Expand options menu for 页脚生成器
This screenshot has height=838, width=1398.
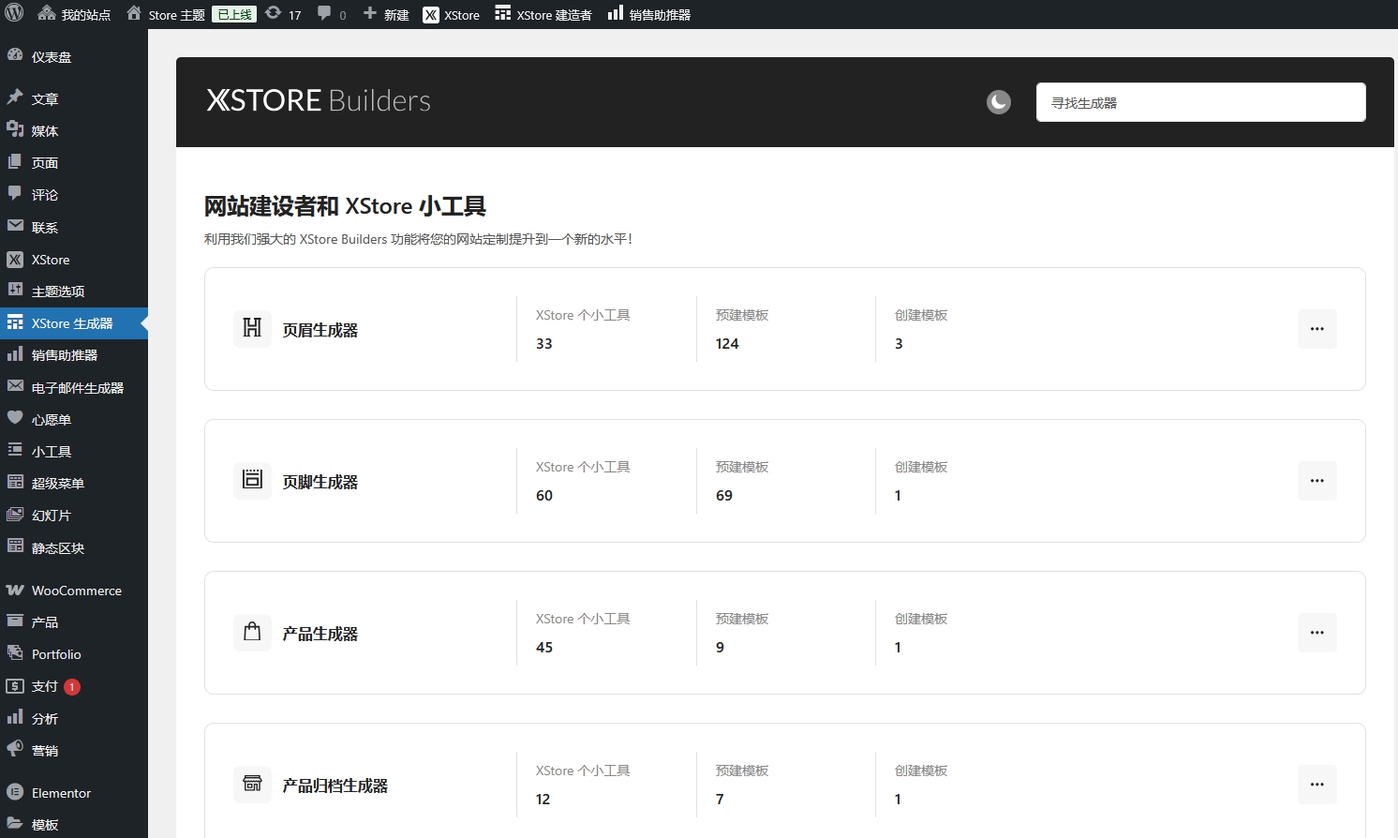(1317, 481)
